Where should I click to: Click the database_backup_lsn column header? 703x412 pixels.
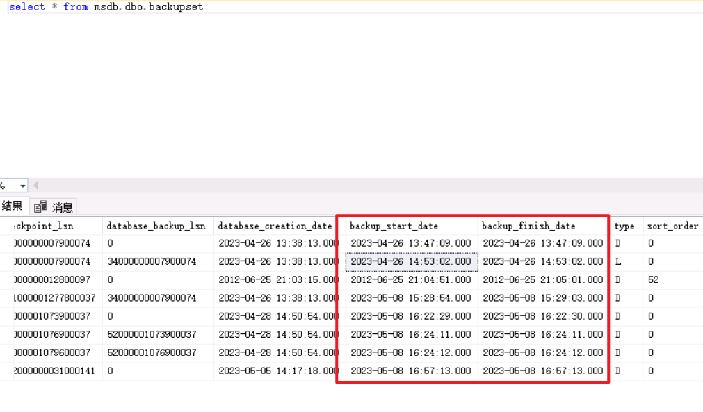(158, 226)
